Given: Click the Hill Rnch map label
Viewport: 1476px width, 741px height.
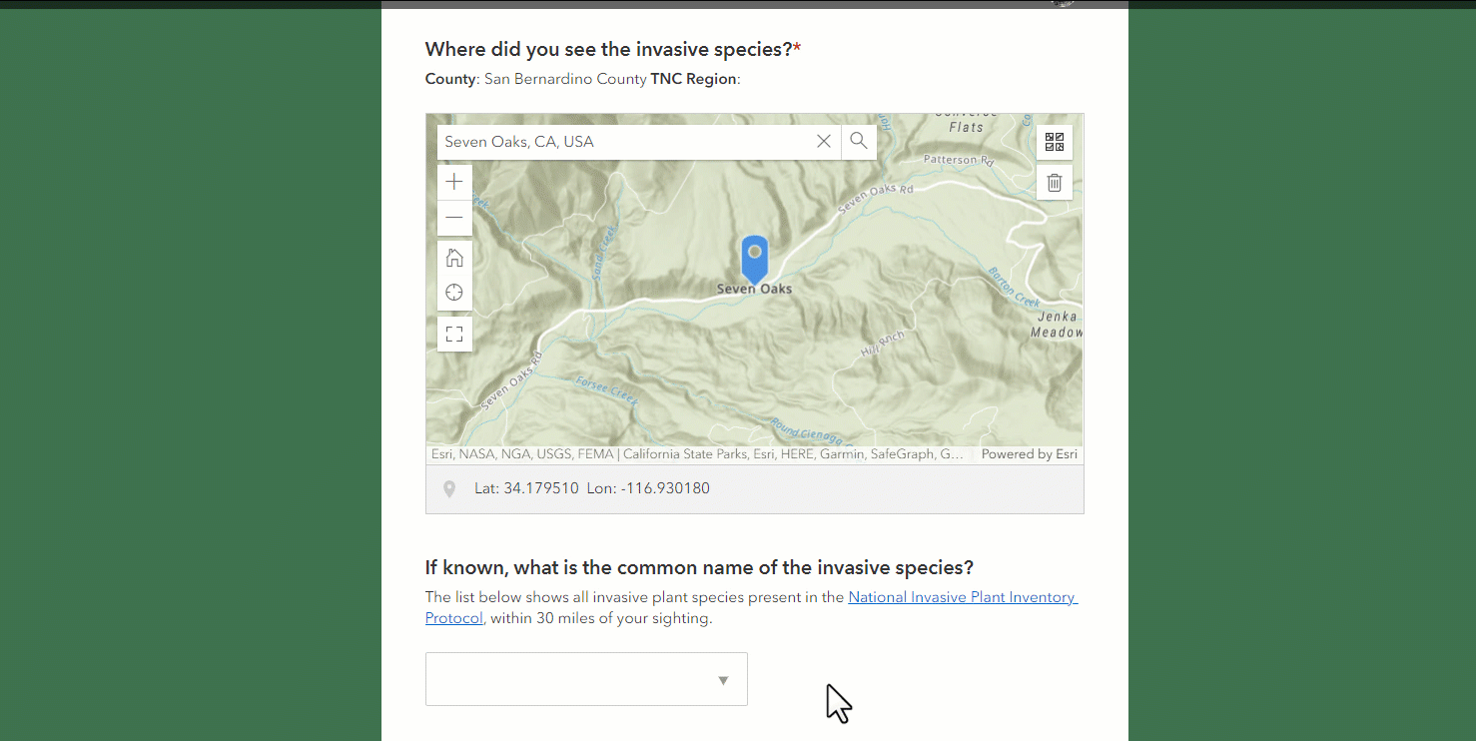Looking at the screenshot, I should pyautogui.click(x=883, y=345).
